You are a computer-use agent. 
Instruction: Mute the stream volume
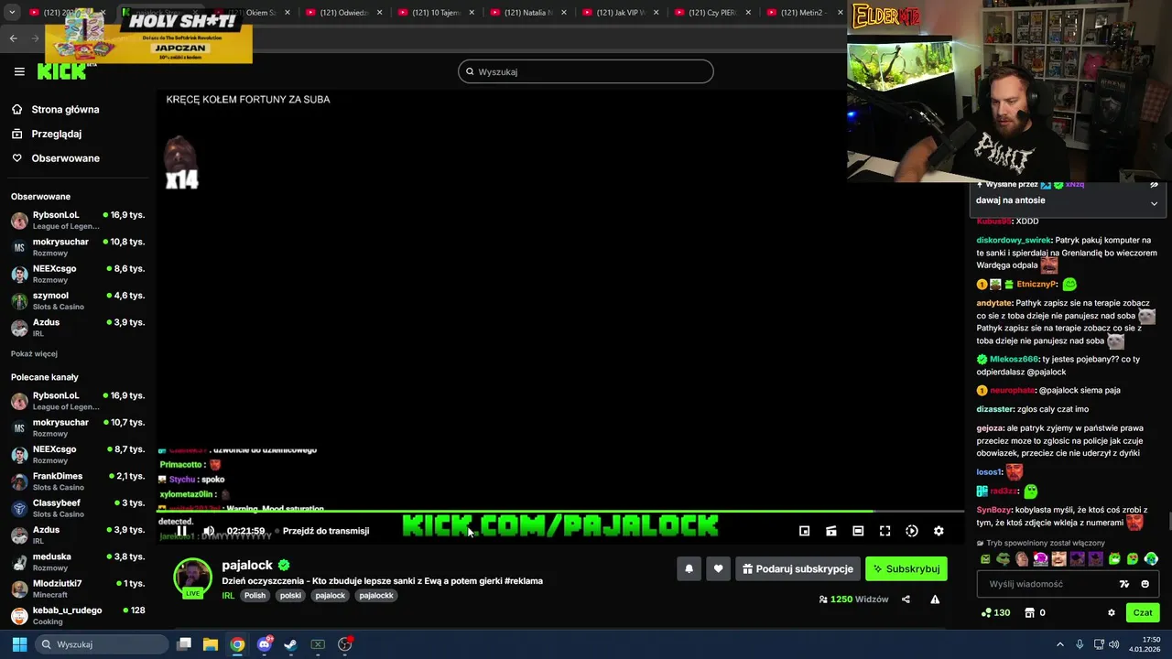(209, 531)
